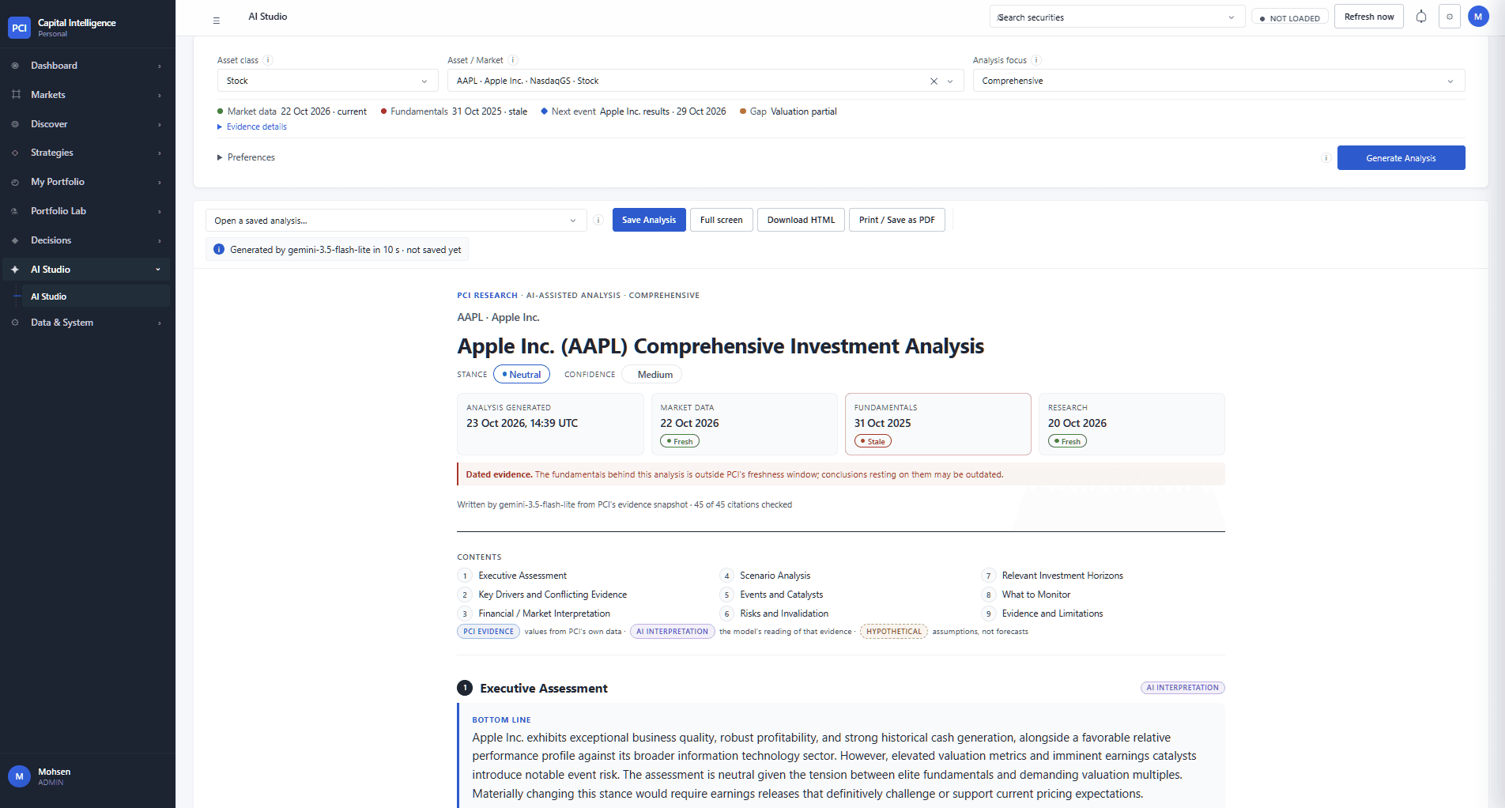Image resolution: width=1505 pixels, height=808 pixels.
Task: Toggle the theme icon beside the bell
Action: pyautogui.click(x=1450, y=17)
